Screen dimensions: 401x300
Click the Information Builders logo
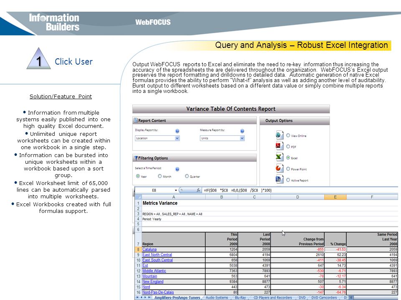click(54, 22)
